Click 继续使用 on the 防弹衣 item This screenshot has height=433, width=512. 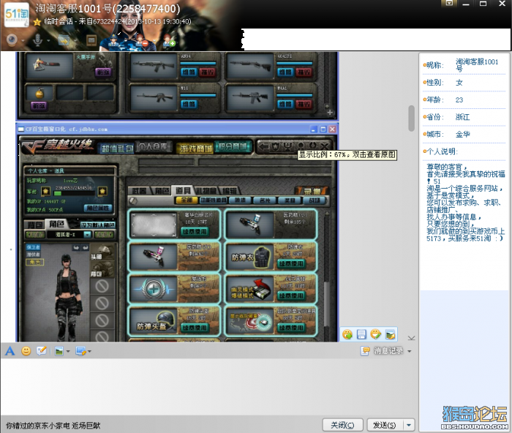(x=290, y=263)
